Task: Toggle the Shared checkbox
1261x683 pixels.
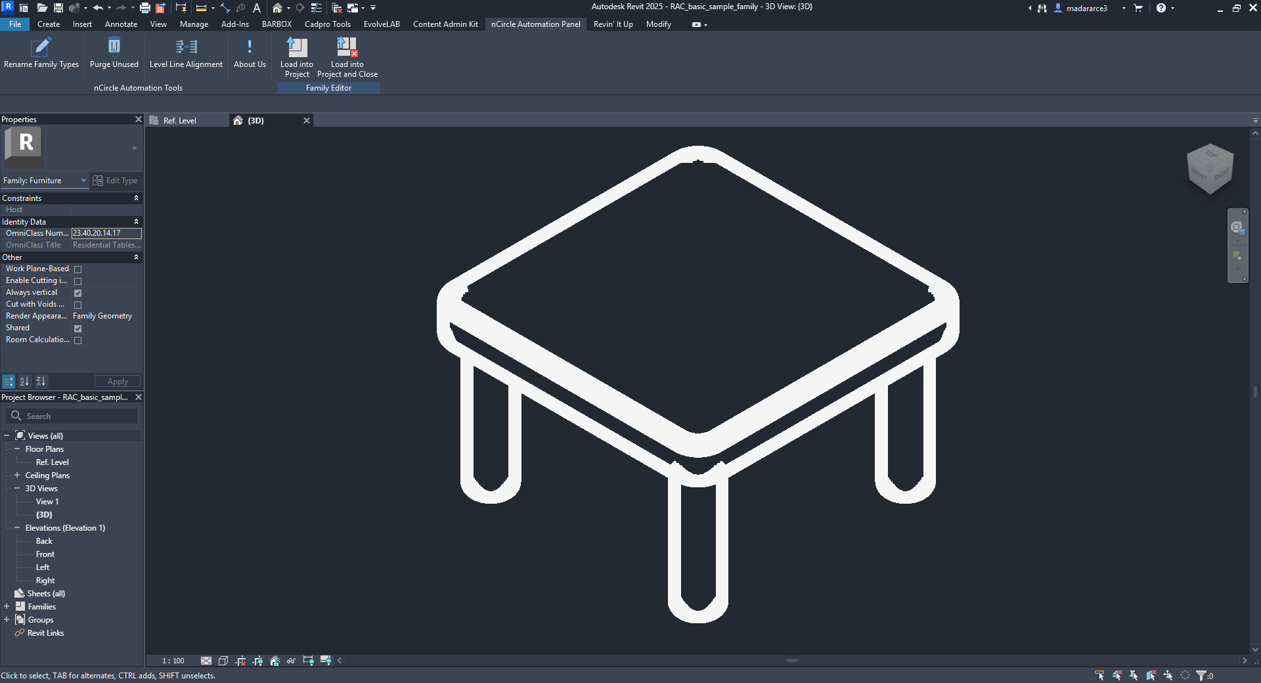Action: coord(77,328)
